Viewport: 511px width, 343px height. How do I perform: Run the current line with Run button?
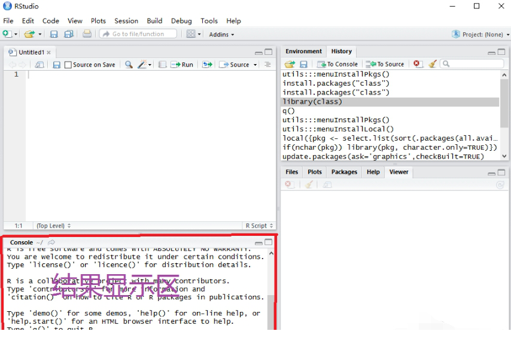coord(182,65)
